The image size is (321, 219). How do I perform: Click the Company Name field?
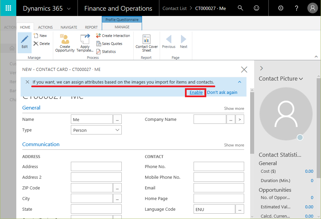point(210,119)
